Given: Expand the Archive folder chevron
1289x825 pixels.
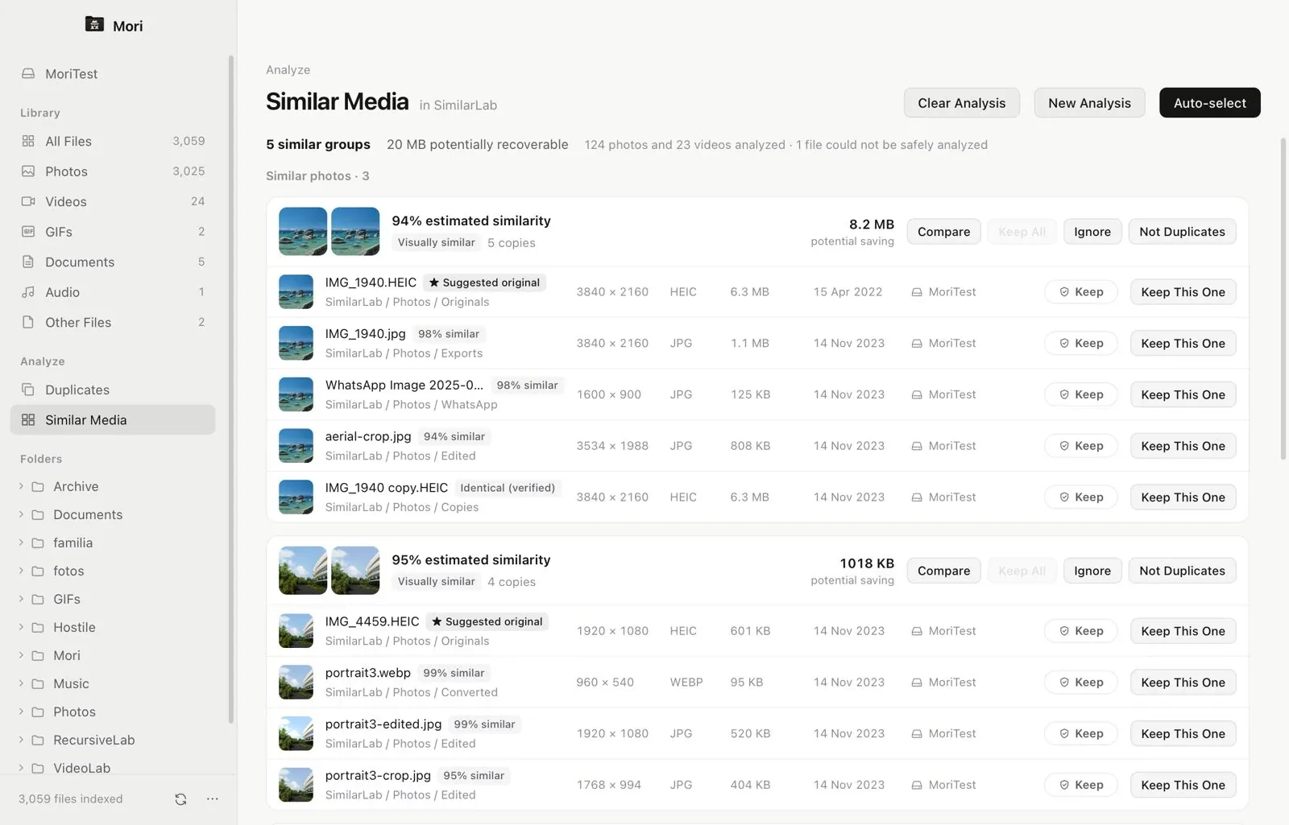Looking at the screenshot, I should click(x=21, y=487).
